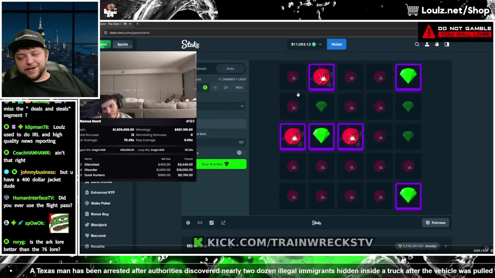Click the Roulette sidebar icon
Viewport: 495px width, 278px height.
click(x=87, y=246)
